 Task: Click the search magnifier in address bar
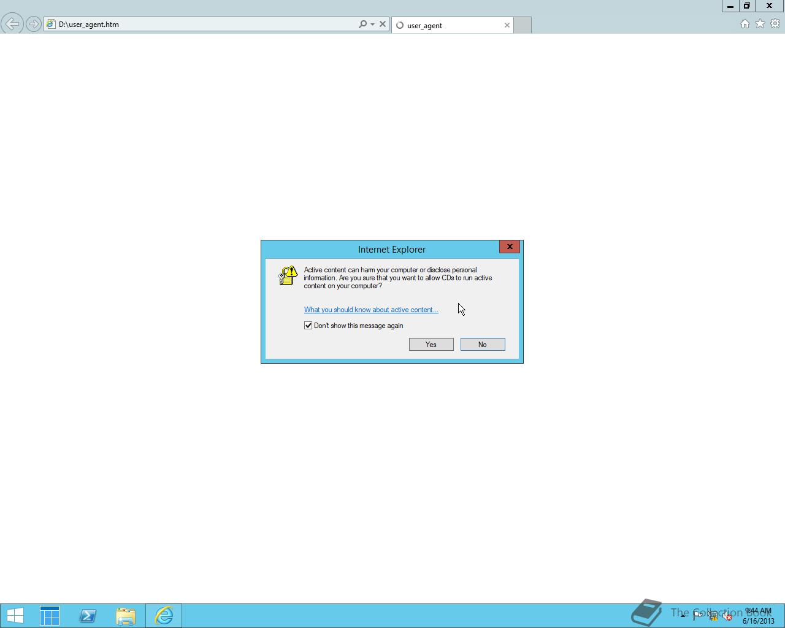coord(362,25)
